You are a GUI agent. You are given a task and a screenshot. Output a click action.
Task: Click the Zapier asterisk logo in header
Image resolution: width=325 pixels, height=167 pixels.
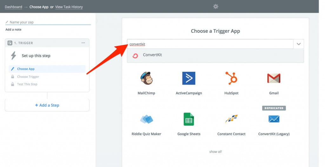tap(216, 6)
